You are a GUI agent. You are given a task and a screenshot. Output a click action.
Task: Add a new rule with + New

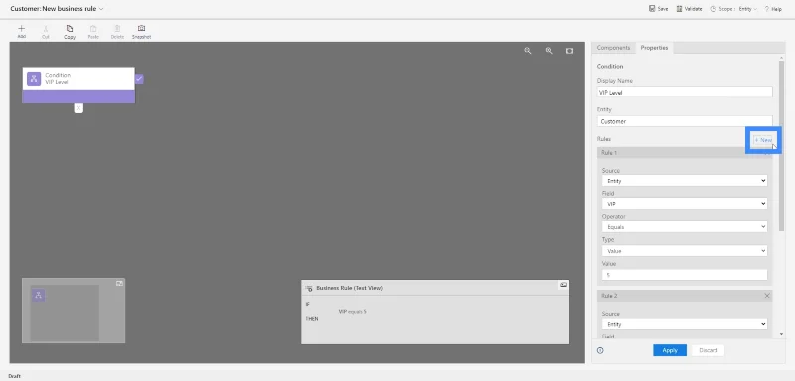tap(763, 140)
